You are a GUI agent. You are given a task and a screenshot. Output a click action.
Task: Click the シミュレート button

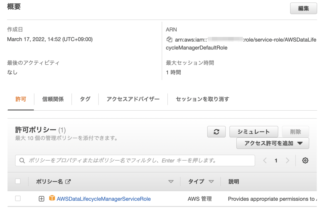tap(254, 132)
